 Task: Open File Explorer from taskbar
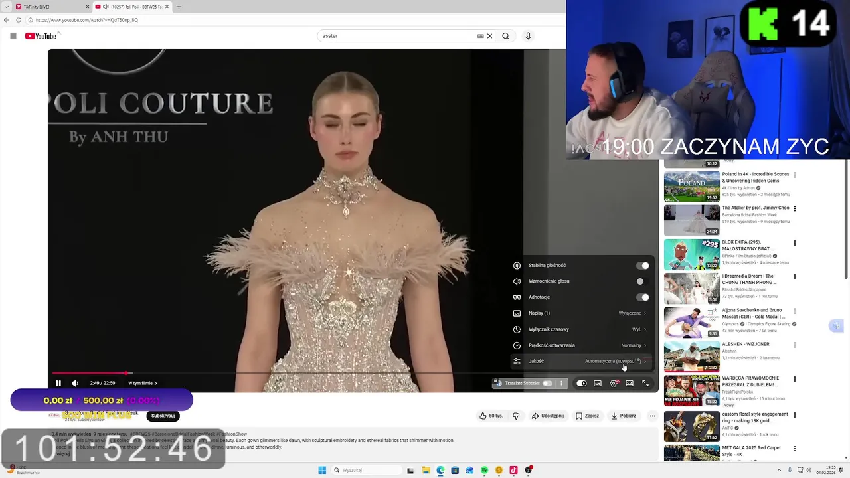(x=426, y=470)
